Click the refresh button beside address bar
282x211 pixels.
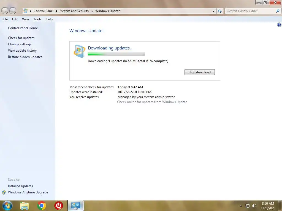(x=220, y=11)
